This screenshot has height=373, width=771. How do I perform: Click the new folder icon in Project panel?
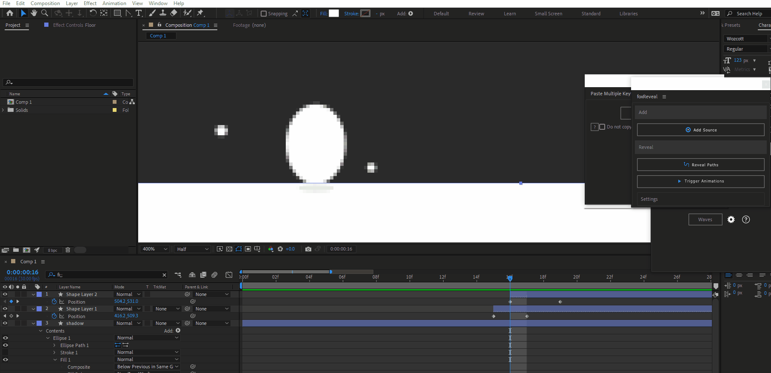point(16,250)
